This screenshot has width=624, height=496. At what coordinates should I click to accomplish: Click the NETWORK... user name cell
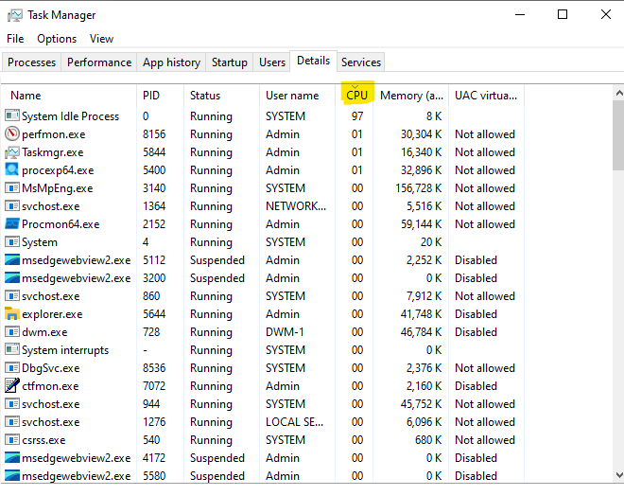coord(296,206)
